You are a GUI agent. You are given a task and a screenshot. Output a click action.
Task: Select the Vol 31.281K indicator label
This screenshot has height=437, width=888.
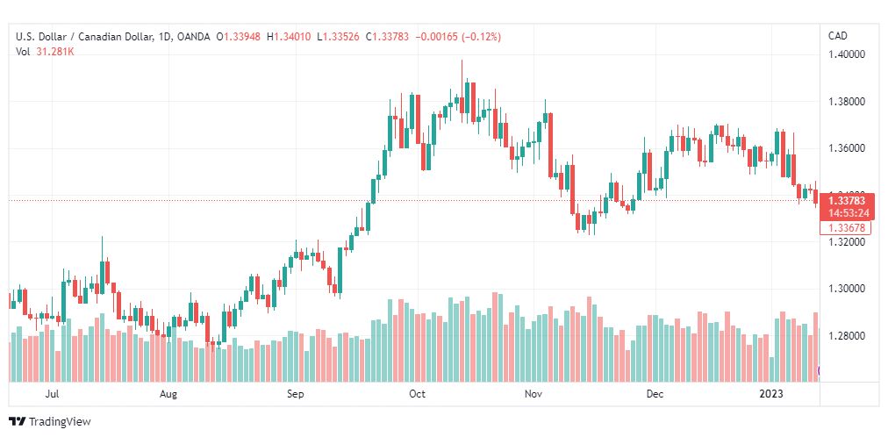45,52
